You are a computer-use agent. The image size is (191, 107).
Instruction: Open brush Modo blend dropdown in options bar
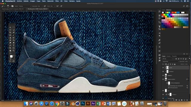point(25,6)
